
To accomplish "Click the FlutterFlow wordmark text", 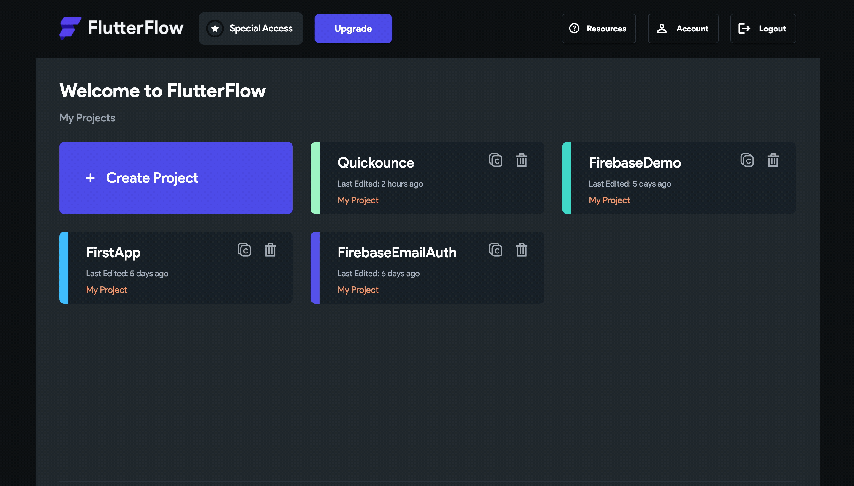I will (136, 28).
